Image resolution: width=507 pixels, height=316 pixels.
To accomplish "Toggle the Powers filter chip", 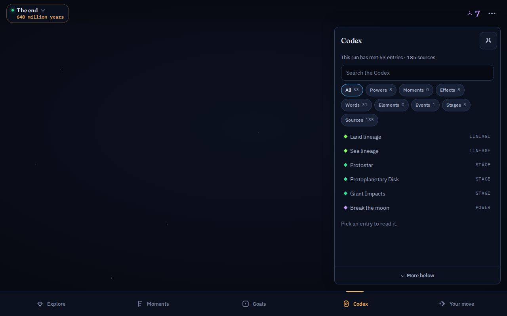I will [x=381, y=90].
